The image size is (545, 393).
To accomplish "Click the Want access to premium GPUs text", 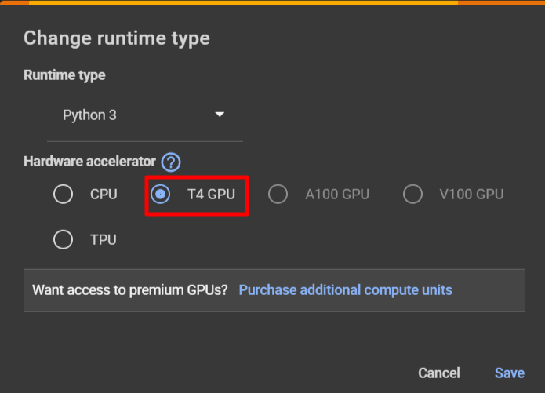I will tap(130, 290).
